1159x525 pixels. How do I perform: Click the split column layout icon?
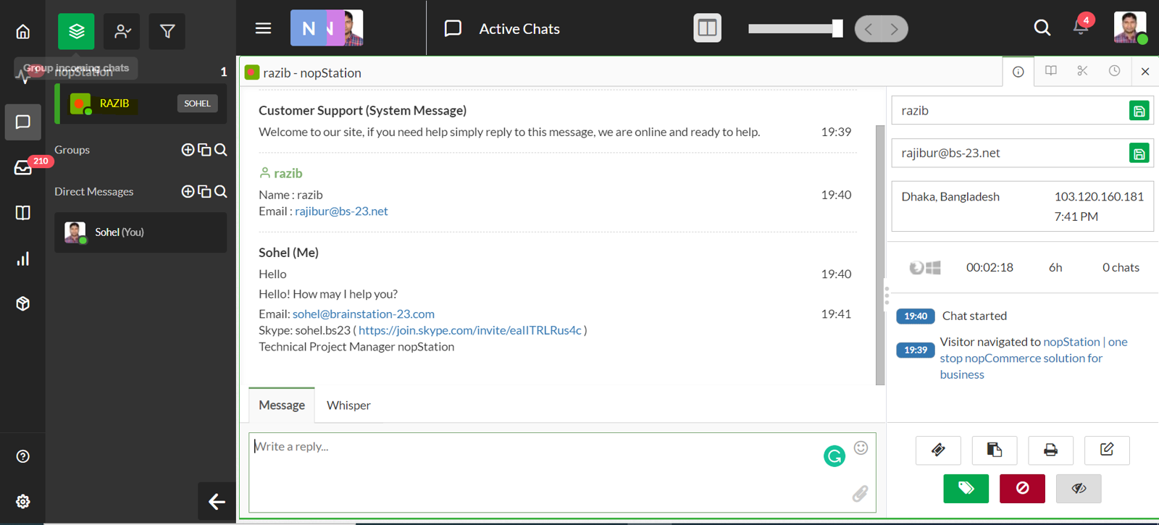coord(707,28)
